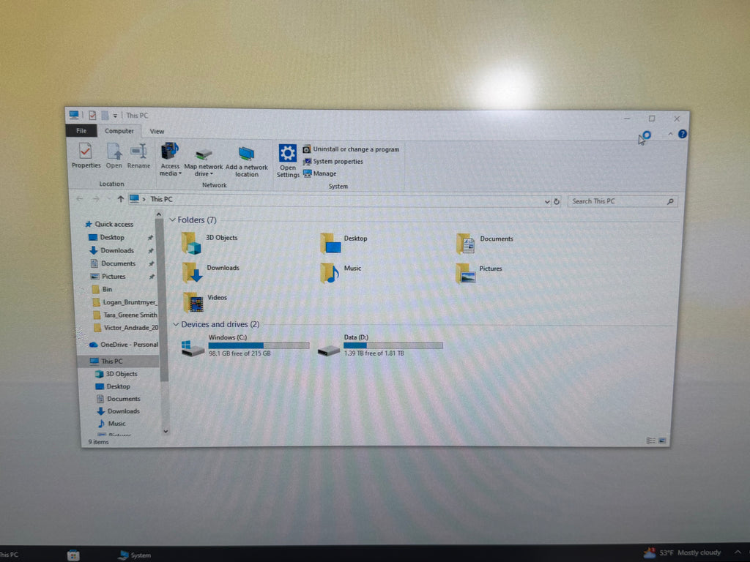Collapse the ribbon with the chevron
The height and width of the screenshot is (562, 750).
click(x=670, y=135)
